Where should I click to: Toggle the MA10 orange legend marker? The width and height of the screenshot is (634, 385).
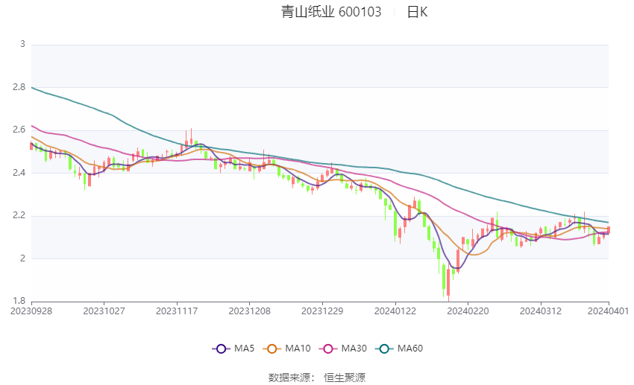272,349
